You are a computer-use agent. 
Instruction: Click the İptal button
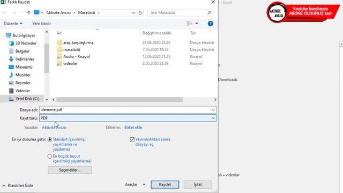click(x=198, y=184)
